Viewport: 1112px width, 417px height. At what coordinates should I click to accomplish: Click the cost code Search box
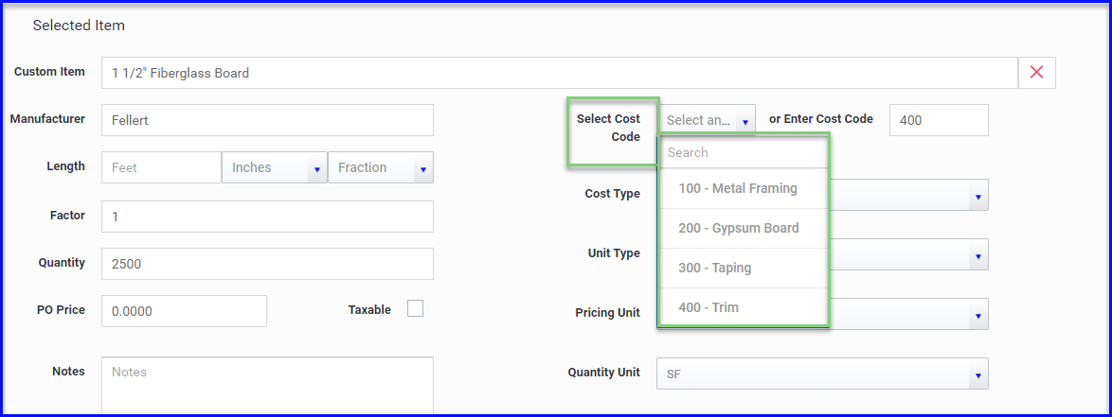(x=744, y=152)
